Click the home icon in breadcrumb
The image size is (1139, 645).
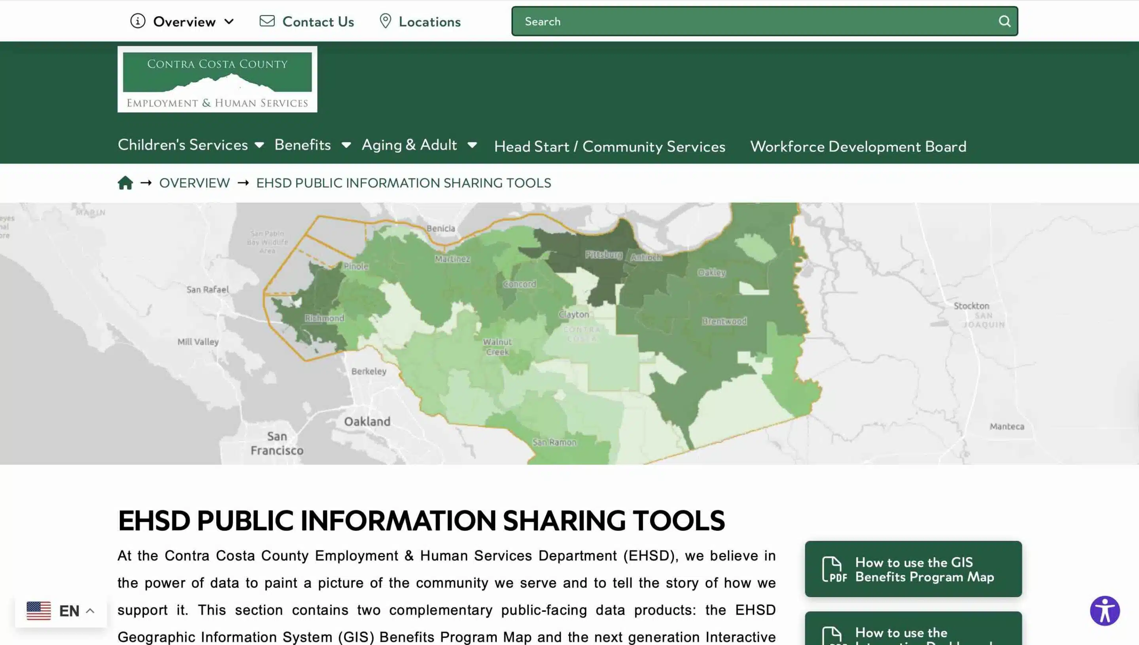click(x=125, y=182)
